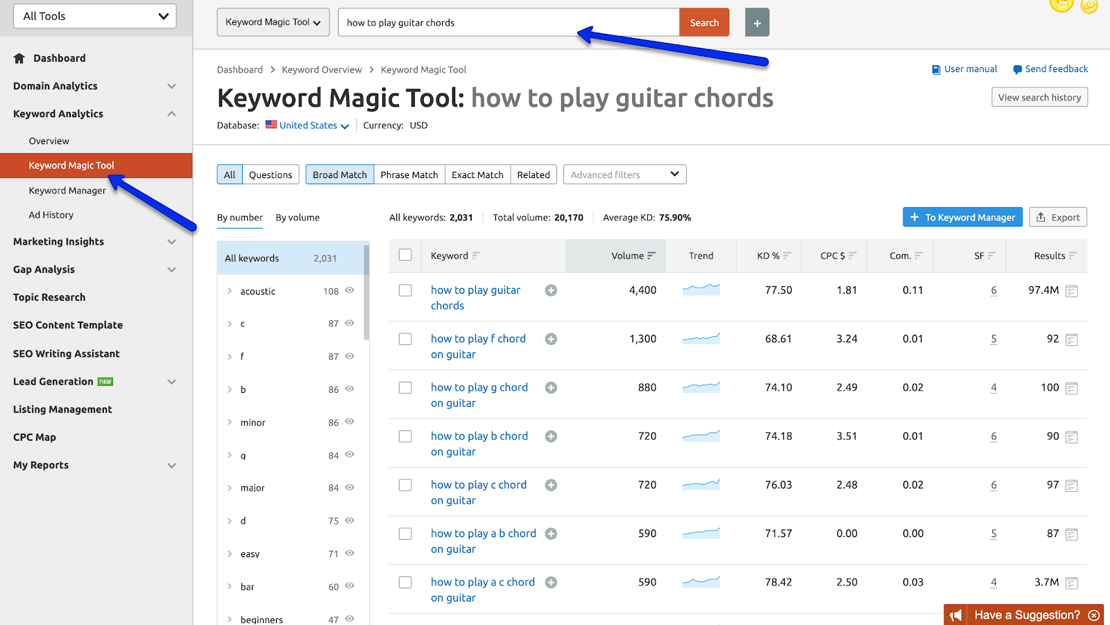The image size is (1110, 625).
Task: Open the Keyword Magic Tool selector dropdown
Action: [273, 22]
